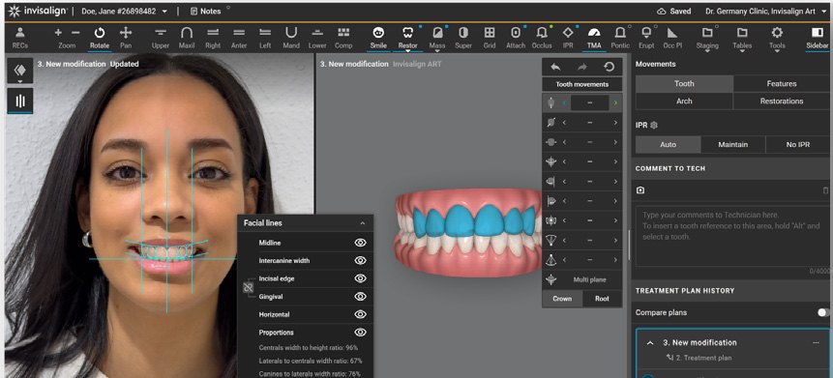Switch to the Upper arch view
This screenshot has width=833, height=378.
(161, 38)
